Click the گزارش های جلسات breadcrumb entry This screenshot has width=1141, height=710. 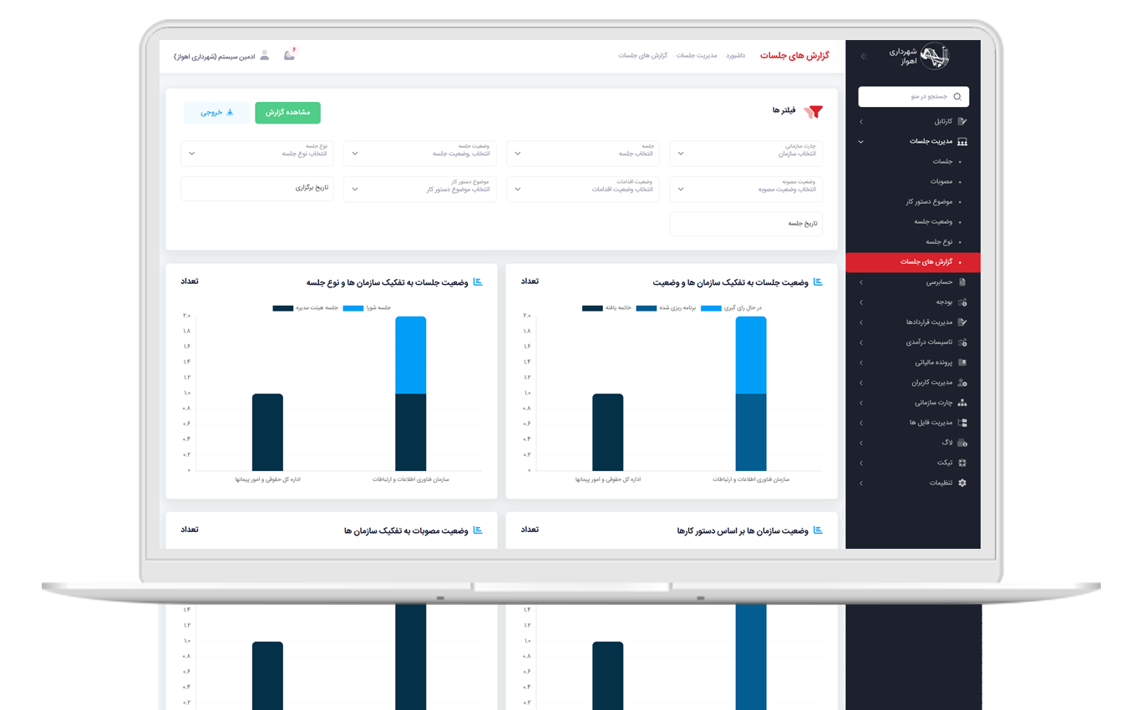(642, 56)
